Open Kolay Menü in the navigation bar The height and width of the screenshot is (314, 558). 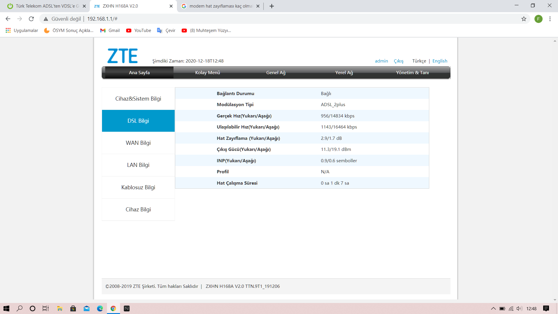pos(208,73)
